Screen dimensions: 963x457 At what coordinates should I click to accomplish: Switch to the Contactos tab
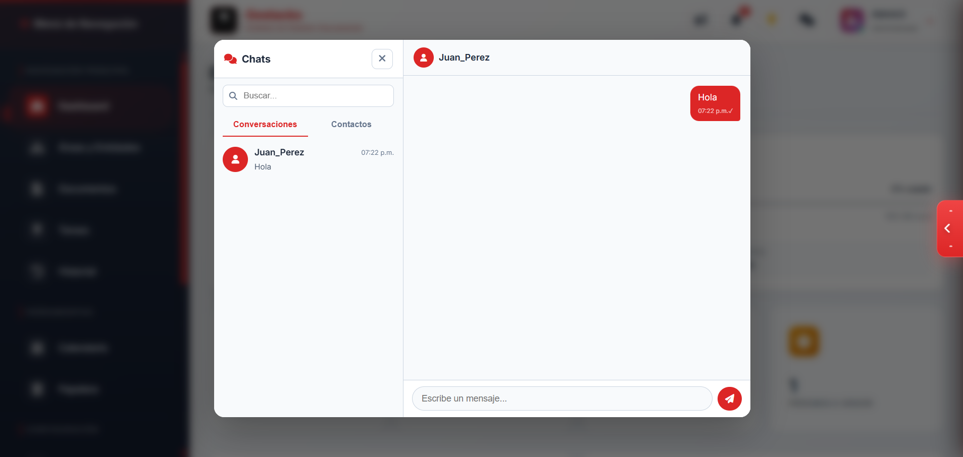tap(351, 125)
